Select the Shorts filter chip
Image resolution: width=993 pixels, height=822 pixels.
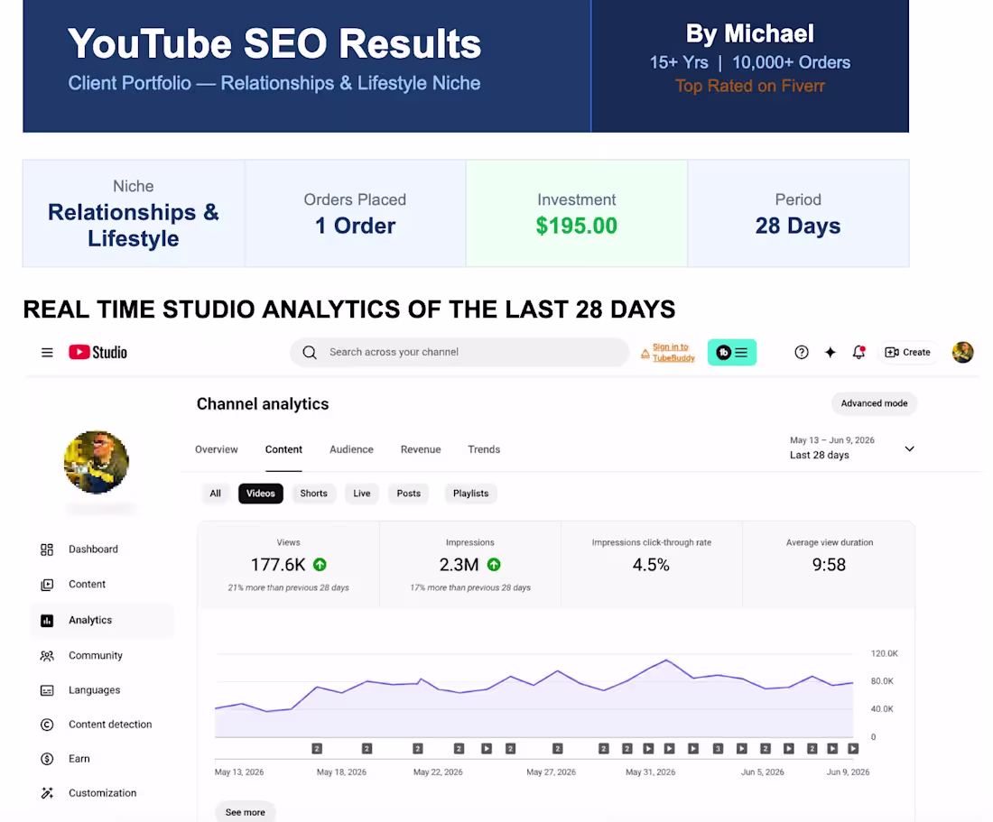[x=313, y=494]
